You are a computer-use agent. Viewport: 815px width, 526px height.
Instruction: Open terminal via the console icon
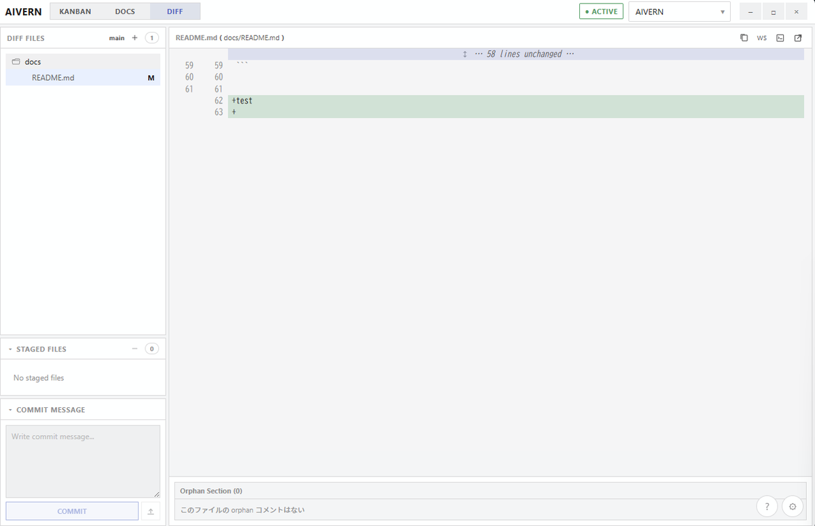coord(780,38)
